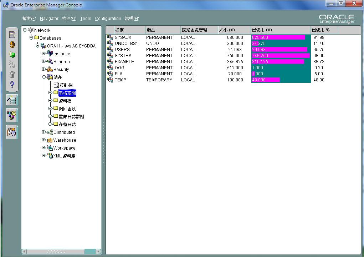Screen dimensions: 364x257
Task: Click the green cube create icon
Action: coord(12,55)
